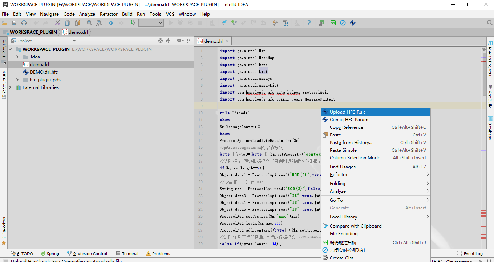494x262 pixels.
Task: Click the Commit changes VCS icon
Action: (x=234, y=23)
